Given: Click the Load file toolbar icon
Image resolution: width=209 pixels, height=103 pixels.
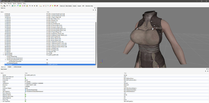Looking at the screenshot, I should 1,6.
